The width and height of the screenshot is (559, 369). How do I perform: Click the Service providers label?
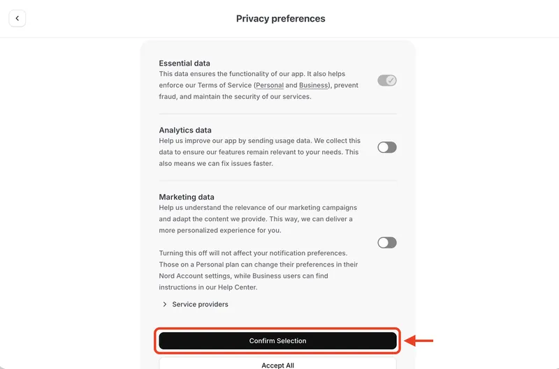(x=200, y=304)
